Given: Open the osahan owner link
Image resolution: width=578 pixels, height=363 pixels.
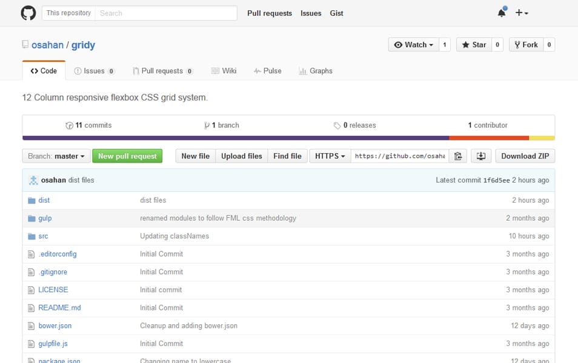Looking at the screenshot, I should tap(47, 45).
